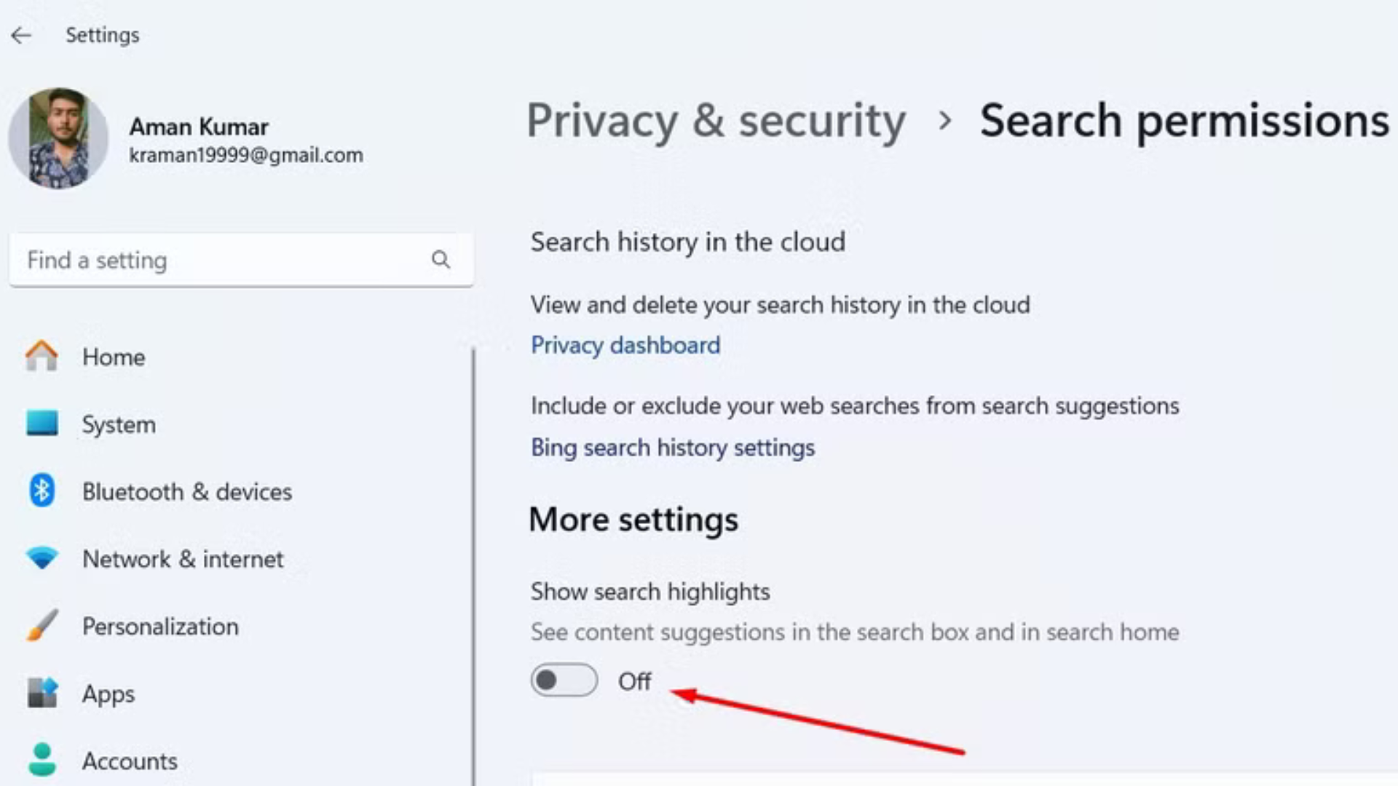Open Bing search history settings link
This screenshot has width=1398, height=786.
tap(672, 448)
